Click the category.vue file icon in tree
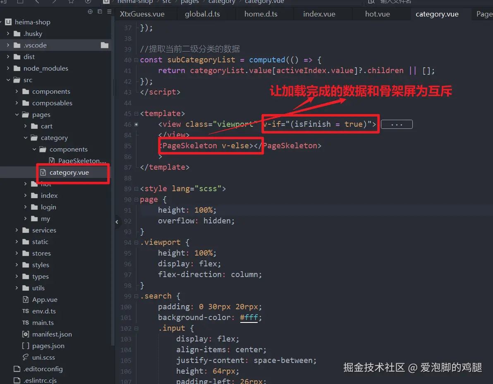The width and height of the screenshot is (493, 384). click(43, 172)
